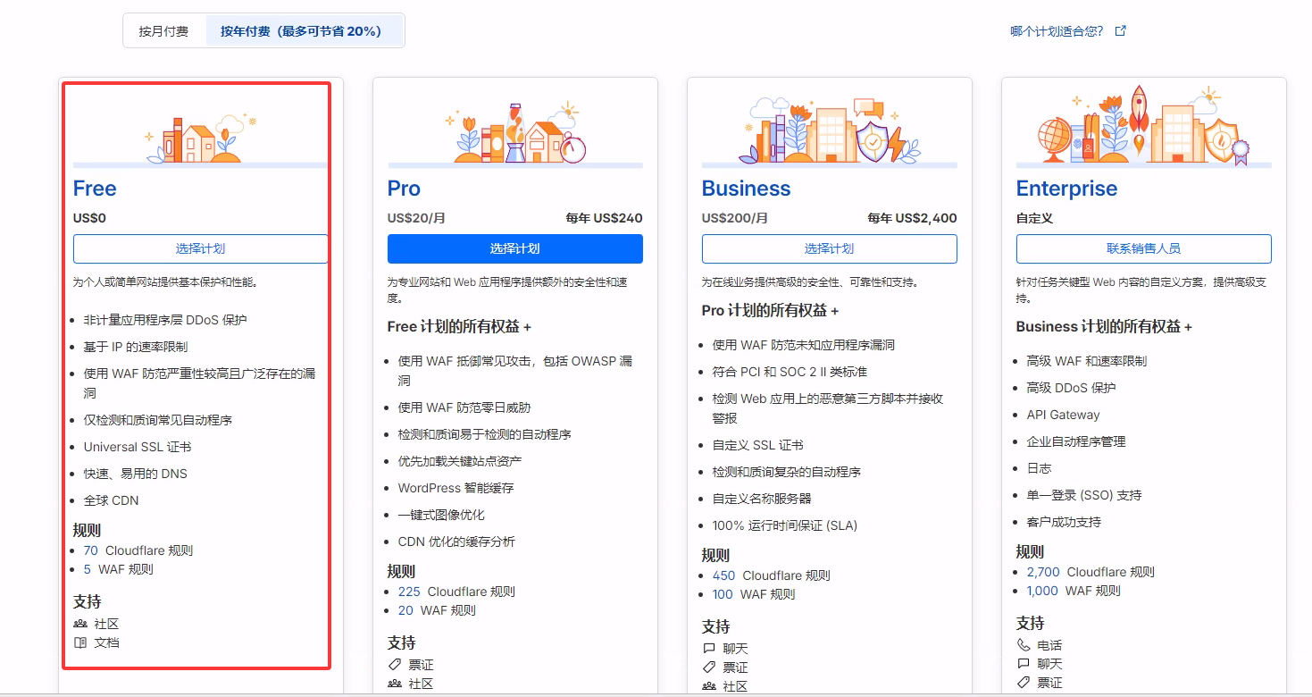
Task: Click 联系销售人员 for Enterprise
Action: [x=1143, y=248]
